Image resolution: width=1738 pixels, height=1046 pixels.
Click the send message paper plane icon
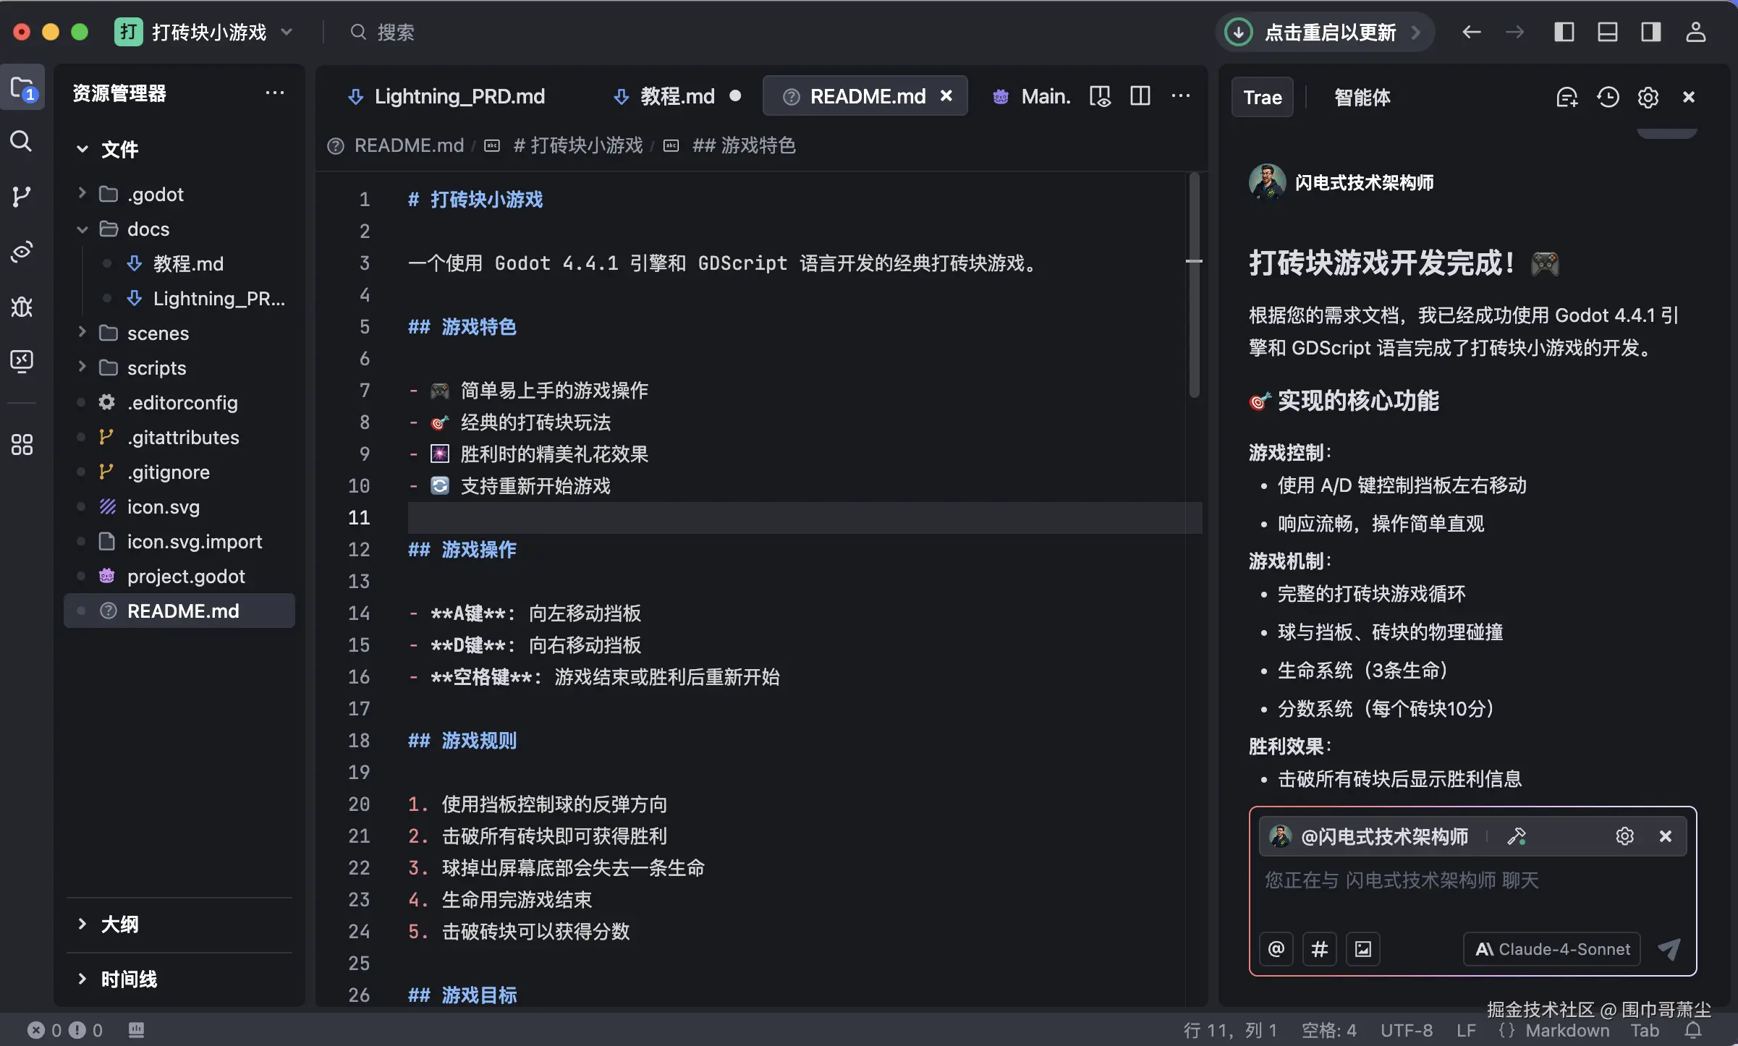pyautogui.click(x=1669, y=949)
